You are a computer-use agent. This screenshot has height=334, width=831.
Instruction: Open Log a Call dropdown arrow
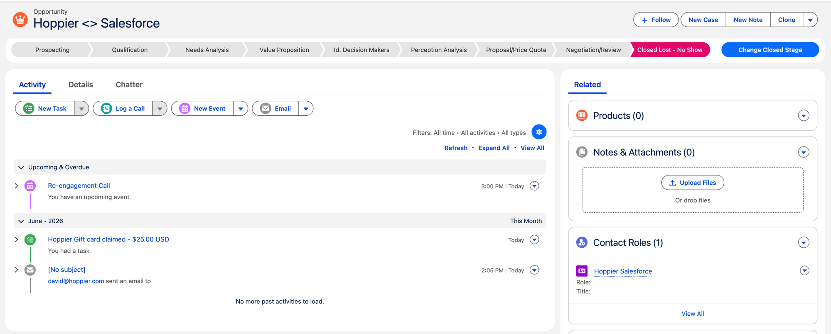pyautogui.click(x=160, y=108)
